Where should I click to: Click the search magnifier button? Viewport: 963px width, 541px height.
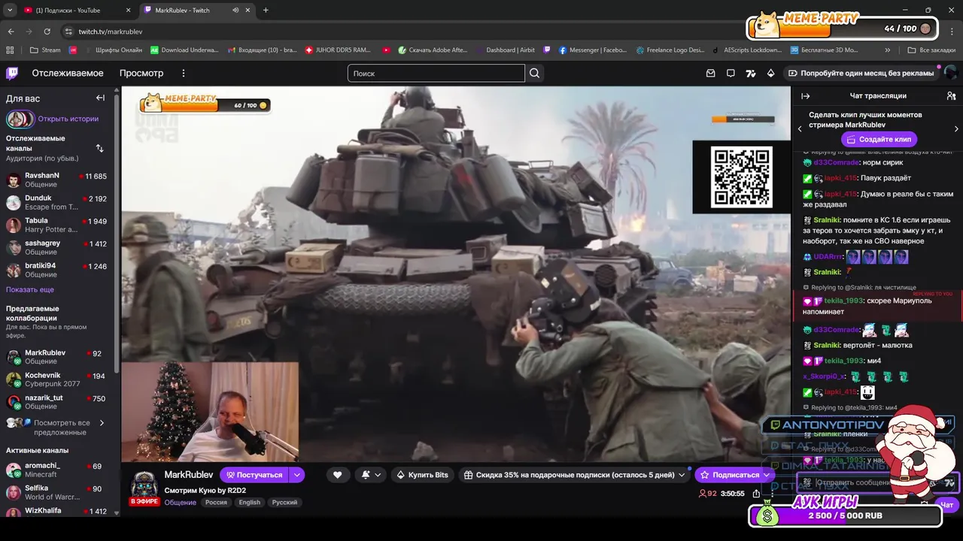(x=535, y=73)
